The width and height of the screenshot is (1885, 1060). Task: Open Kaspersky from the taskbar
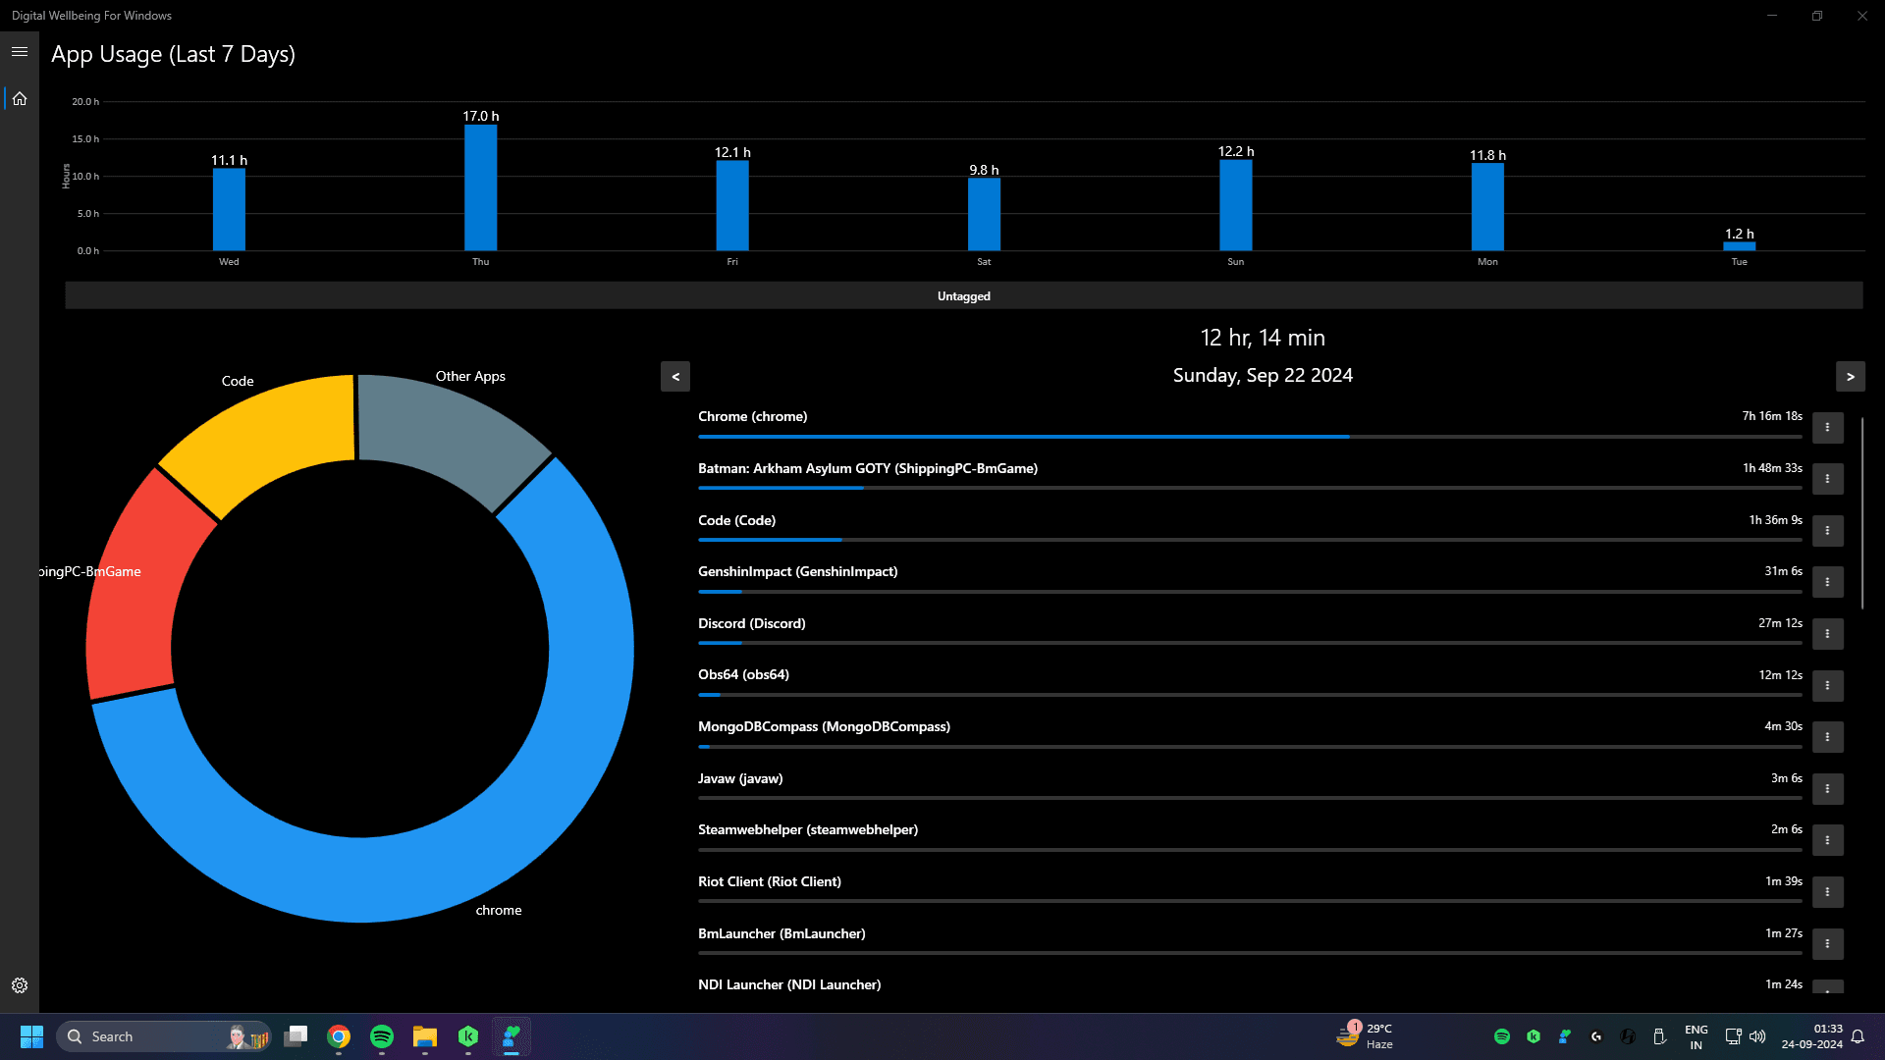pyautogui.click(x=468, y=1036)
